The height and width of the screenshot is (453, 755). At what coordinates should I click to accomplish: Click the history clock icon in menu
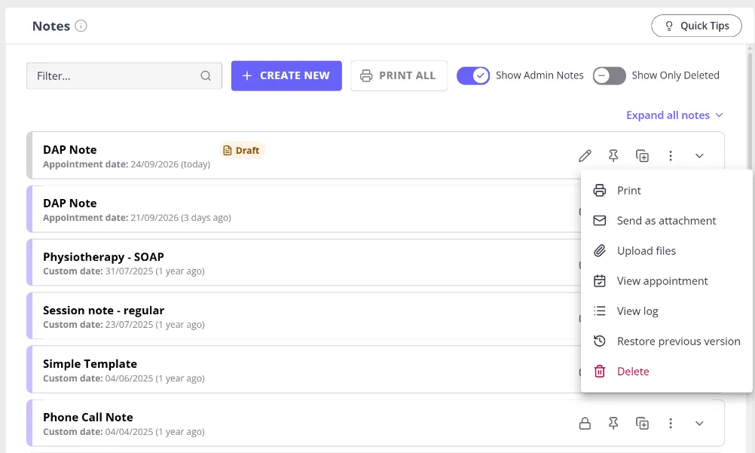point(600,341)
